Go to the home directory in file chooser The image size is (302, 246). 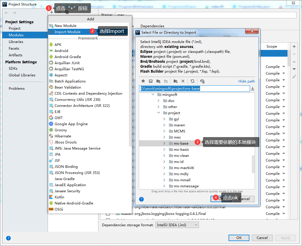pyautogui.click(x=143, y=81)
